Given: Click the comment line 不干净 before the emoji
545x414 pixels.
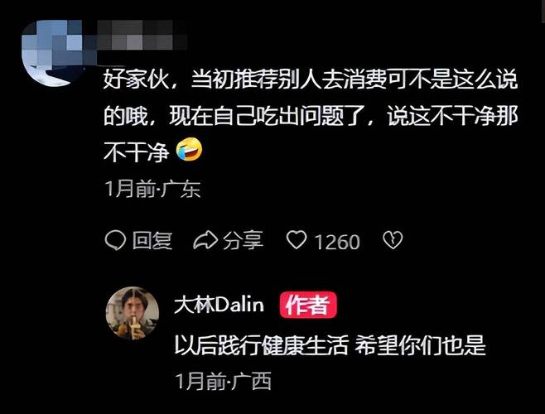Looking at the screenshot, I should pyautogui.click(x=137, y=152).
